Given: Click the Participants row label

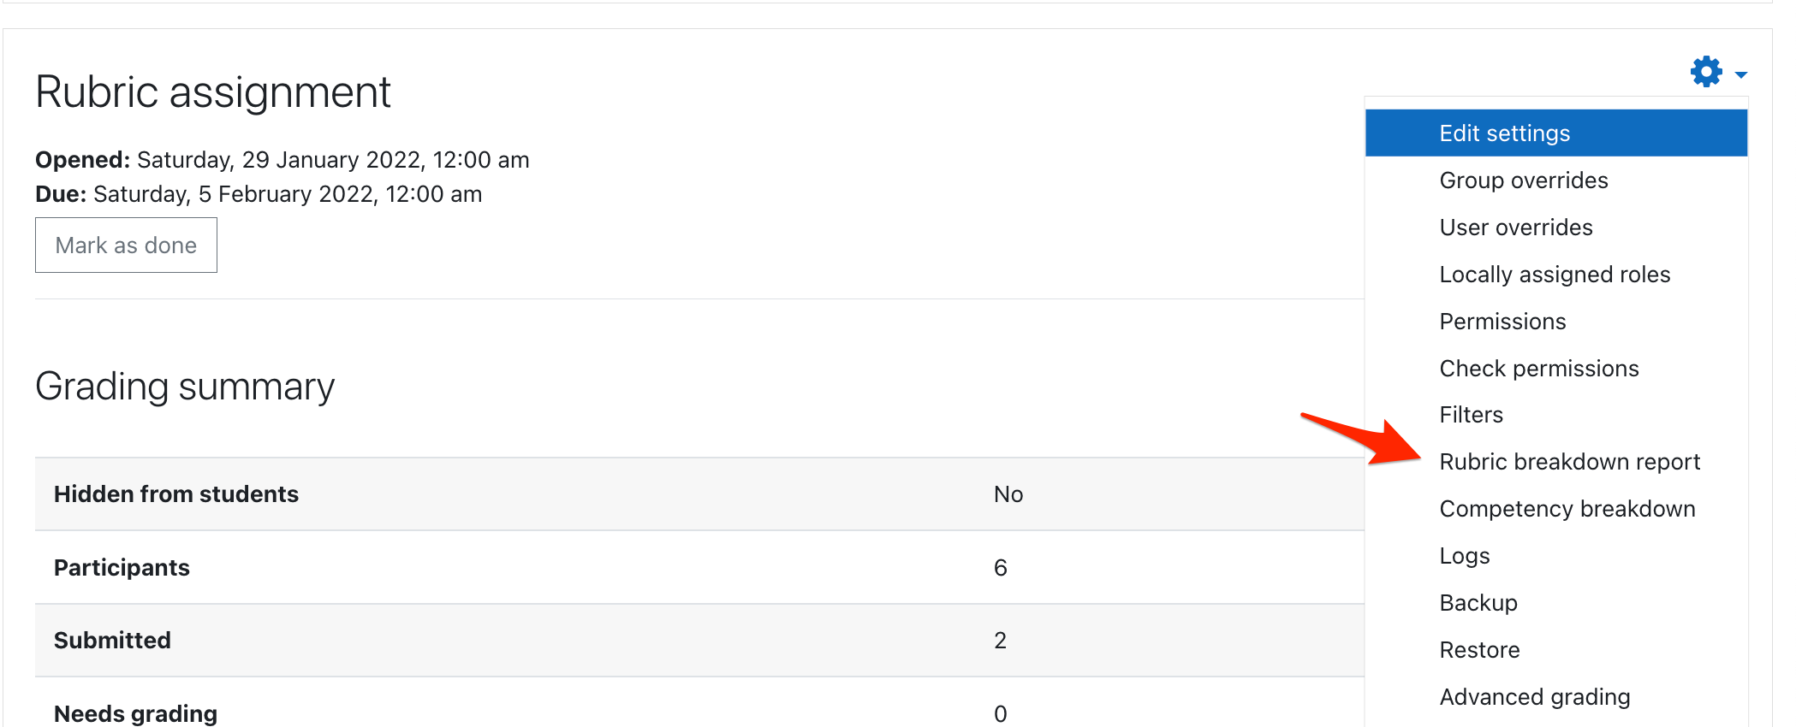Looking at the screenshot, I should coord(122,568).
